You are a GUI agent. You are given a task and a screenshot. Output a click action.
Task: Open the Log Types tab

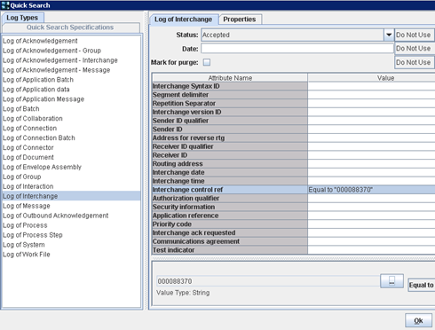point(22,18)
